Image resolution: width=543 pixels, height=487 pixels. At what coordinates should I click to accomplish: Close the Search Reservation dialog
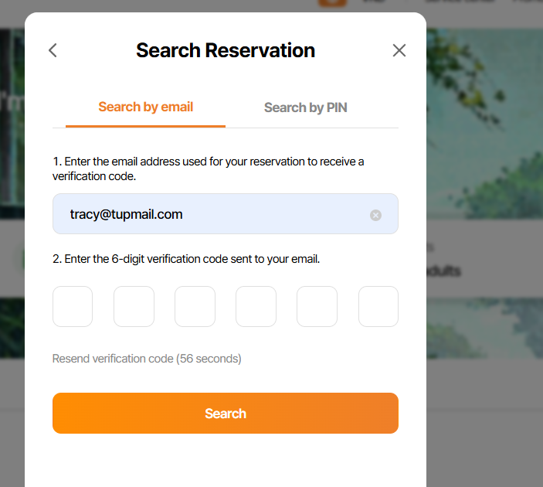(x=399, y=51)
